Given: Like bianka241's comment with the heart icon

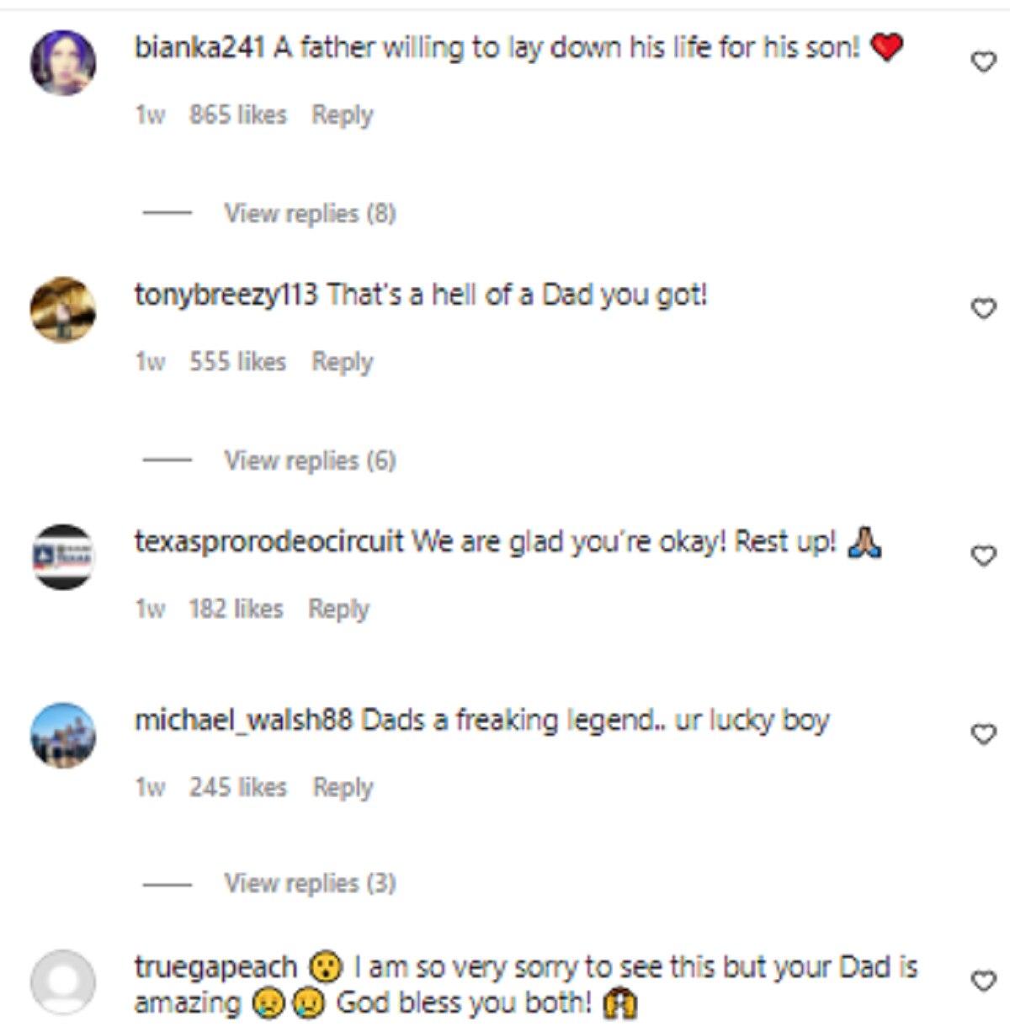Looking at the screenshot, I should 983,61.
